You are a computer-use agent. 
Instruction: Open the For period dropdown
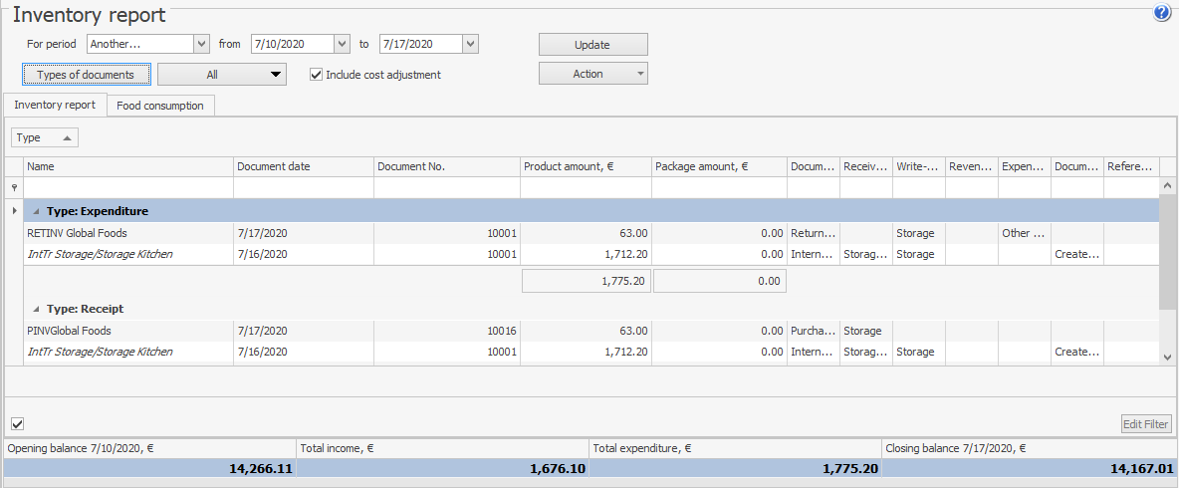point(201,44)
